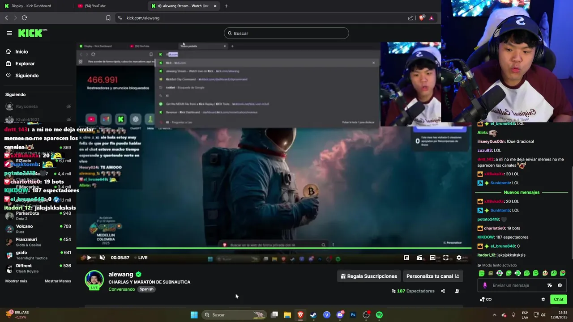Viewport: 573px width, 322px height.
Task: Open Rayconeta channel in sidebar
Action: pos(38,106)
